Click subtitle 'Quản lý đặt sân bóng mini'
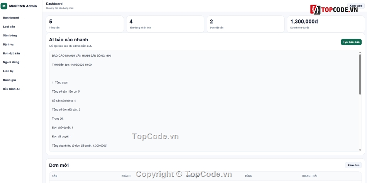 point(60,8)
